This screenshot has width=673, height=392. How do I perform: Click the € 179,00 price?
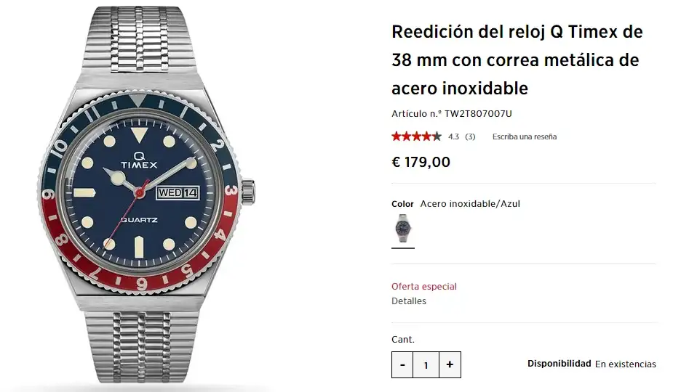click(421, 162)
